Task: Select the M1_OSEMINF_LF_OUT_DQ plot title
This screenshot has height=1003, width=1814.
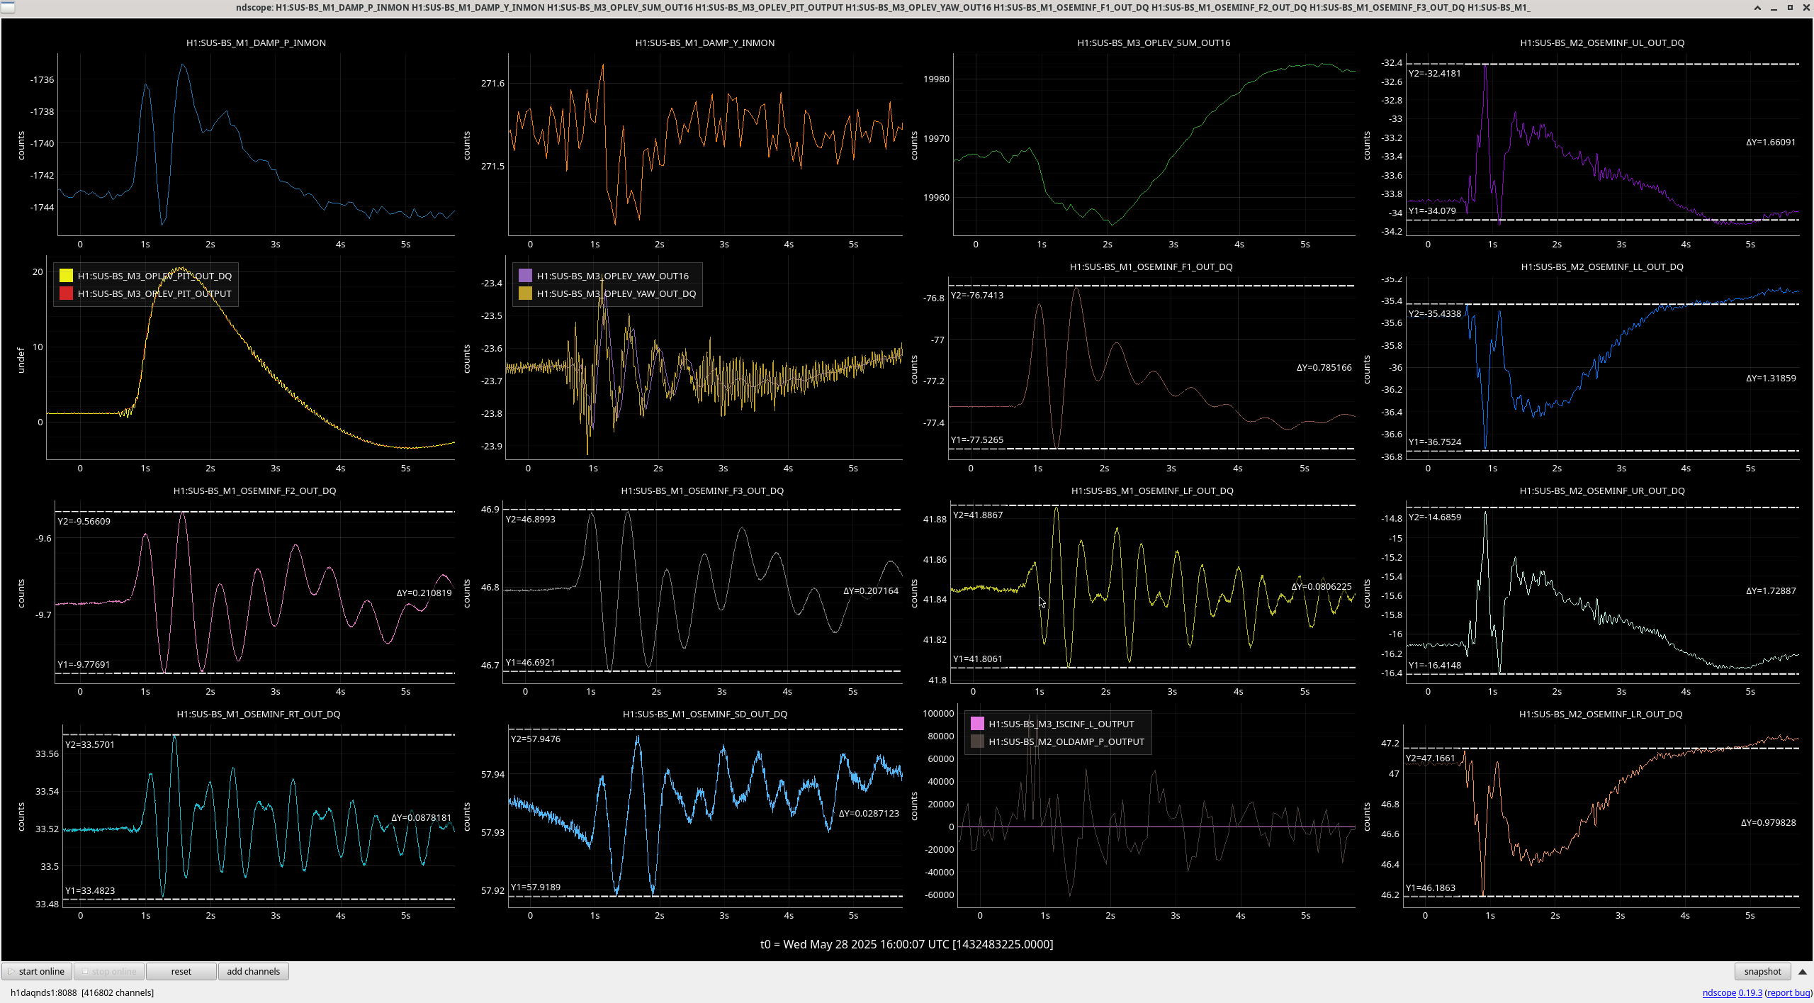Action: [1152, 491]
